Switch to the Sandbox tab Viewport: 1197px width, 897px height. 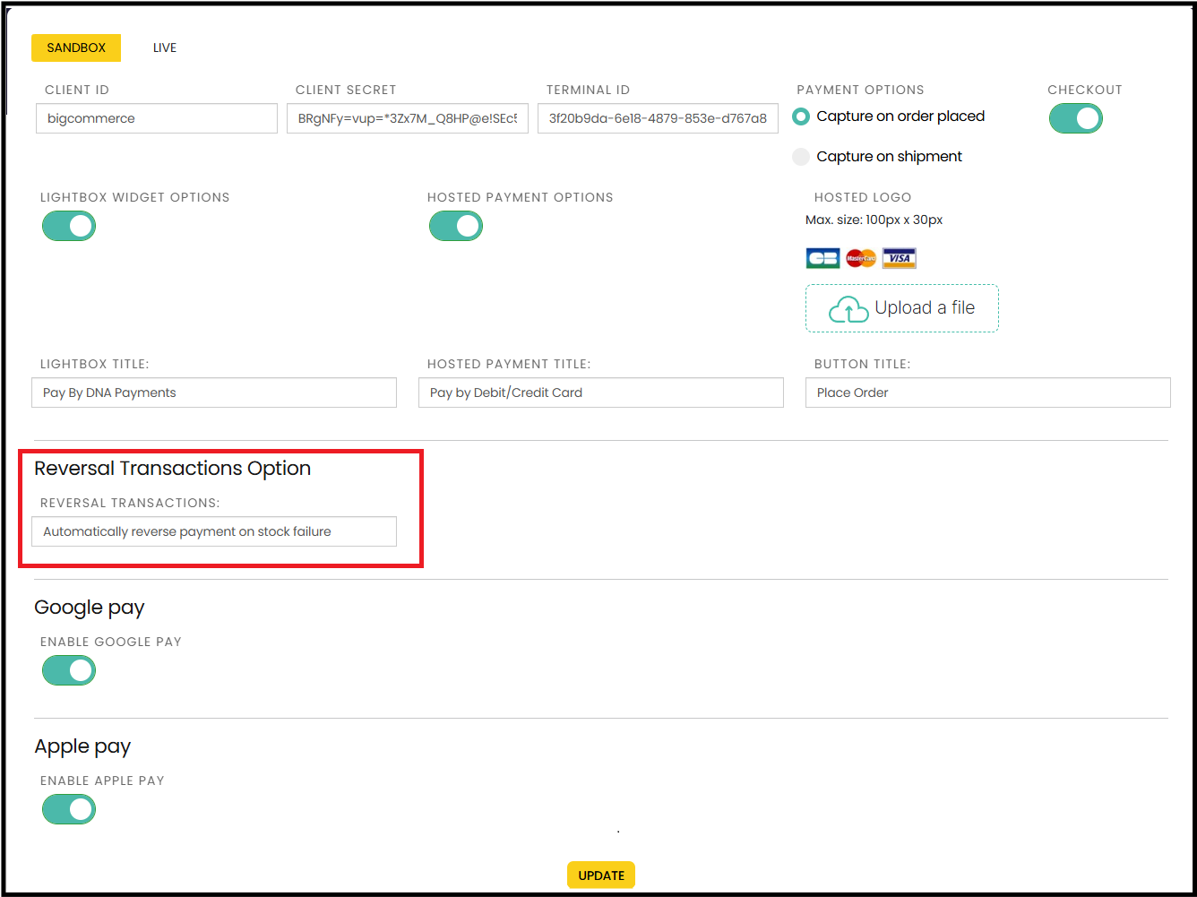76,47
